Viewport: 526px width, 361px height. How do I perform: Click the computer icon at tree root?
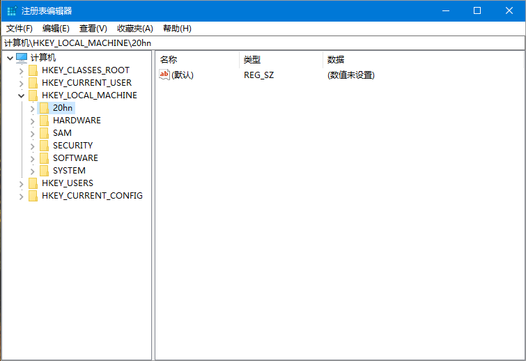22,58
